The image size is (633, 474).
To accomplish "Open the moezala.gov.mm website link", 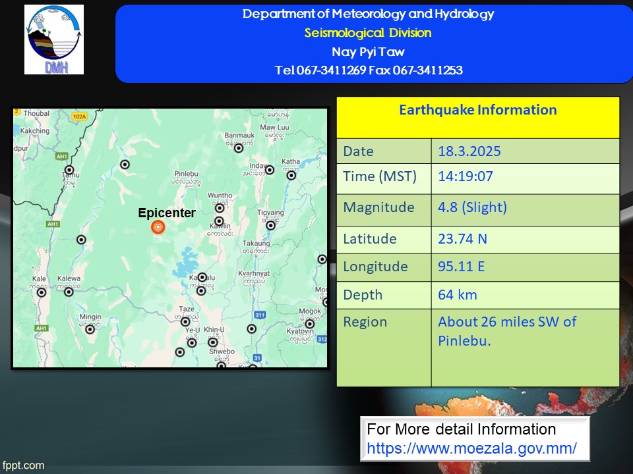I will 471,448.
